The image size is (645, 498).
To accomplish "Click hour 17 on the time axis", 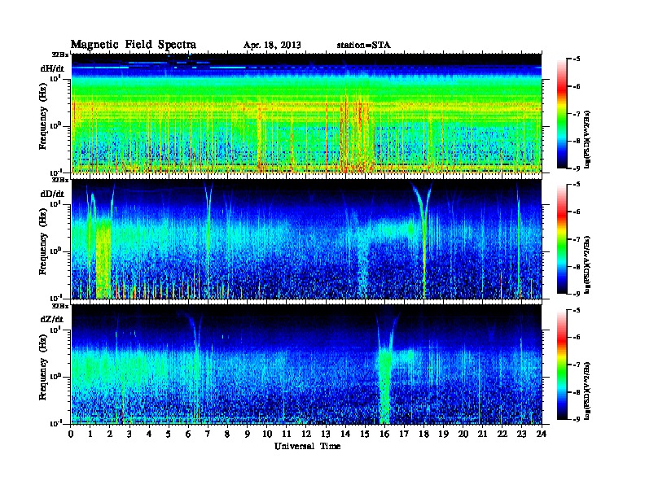I will pos(405,435).
